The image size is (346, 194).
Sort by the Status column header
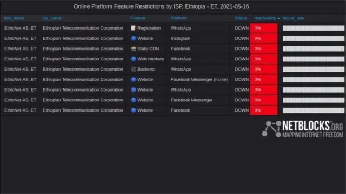point(241,18)
